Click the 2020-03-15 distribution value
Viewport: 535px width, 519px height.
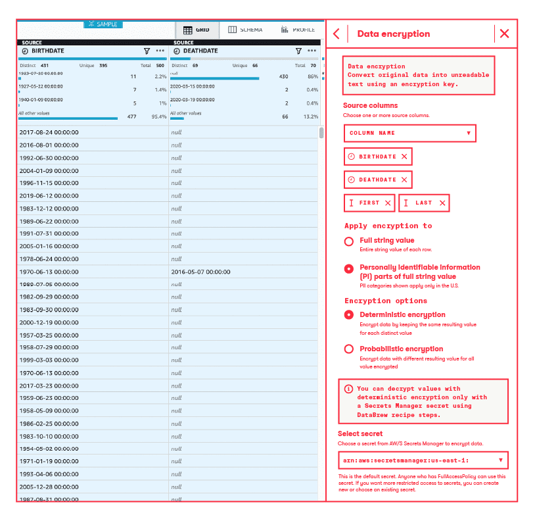pos(193,87)
